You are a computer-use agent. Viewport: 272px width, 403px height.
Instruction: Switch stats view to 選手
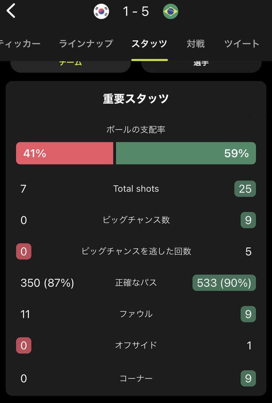coord(201,64)
